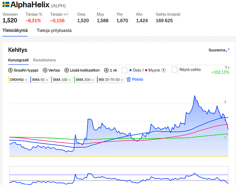Click the AlphaHelix heading

pyautogui.click(x=30, y=4)
